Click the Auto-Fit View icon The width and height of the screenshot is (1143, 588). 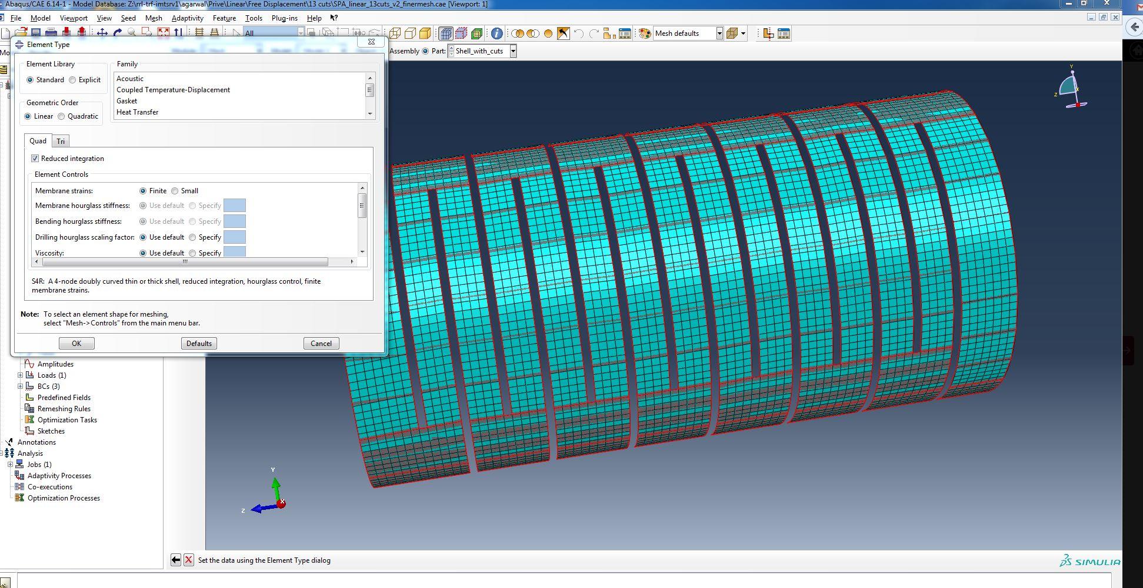coord(164,33)
